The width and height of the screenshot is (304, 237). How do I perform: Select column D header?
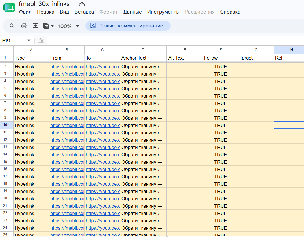click(x=143, y=50)
